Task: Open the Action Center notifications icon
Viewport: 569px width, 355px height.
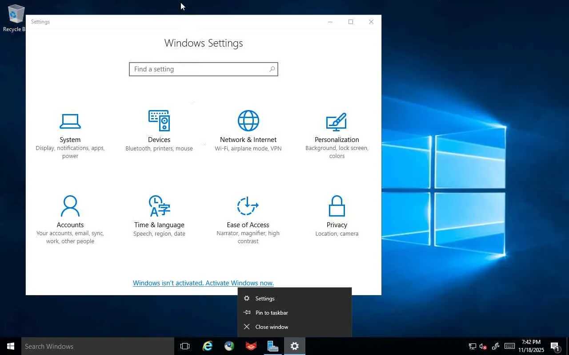Action: [555, 346]
